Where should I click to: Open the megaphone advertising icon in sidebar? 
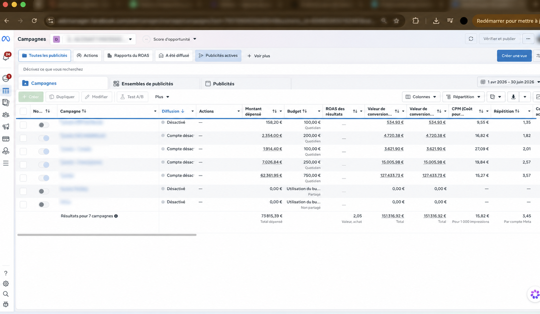tap(6, 127)
